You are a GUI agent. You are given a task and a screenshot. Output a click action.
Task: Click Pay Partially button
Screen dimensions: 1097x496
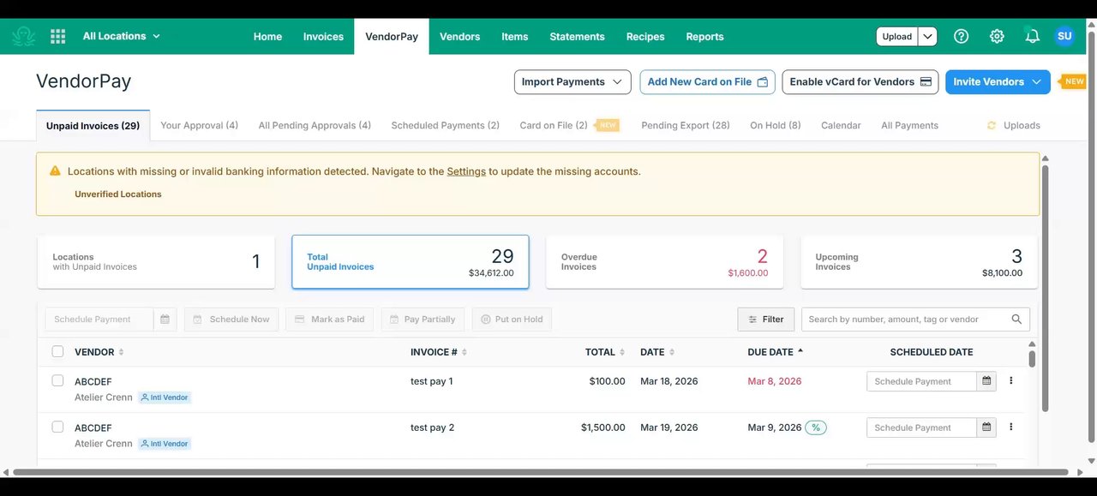coord(422,320)
